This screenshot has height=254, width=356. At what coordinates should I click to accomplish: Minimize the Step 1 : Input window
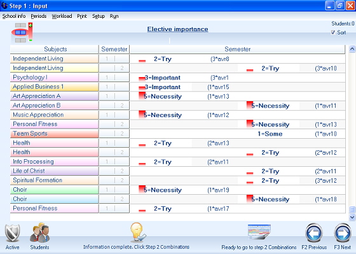tap(329, 6)
